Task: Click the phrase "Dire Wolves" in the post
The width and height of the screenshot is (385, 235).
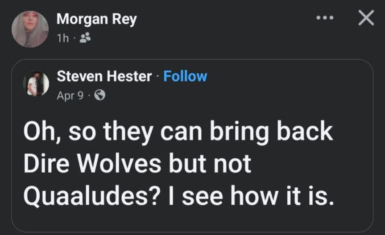Action: point(91,164)
